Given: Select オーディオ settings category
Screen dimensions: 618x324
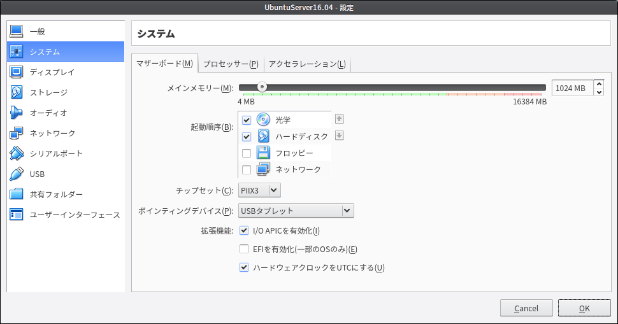Looking at the screenshot, I should tap(66, 113).
